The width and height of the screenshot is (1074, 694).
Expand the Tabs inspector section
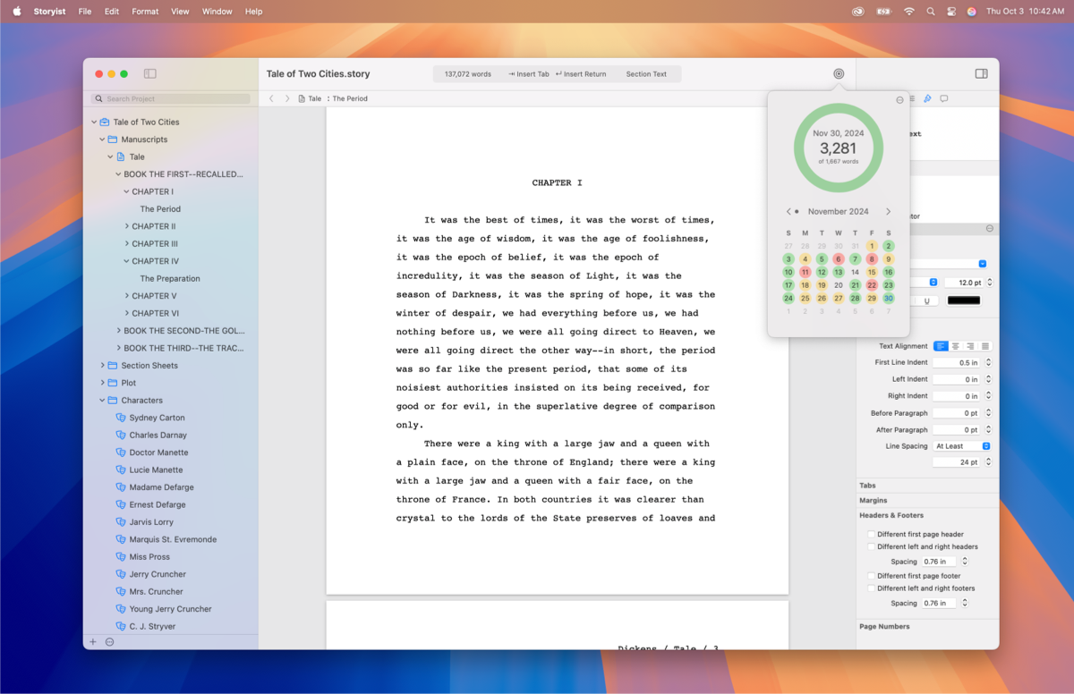click(x=868, y=486)
